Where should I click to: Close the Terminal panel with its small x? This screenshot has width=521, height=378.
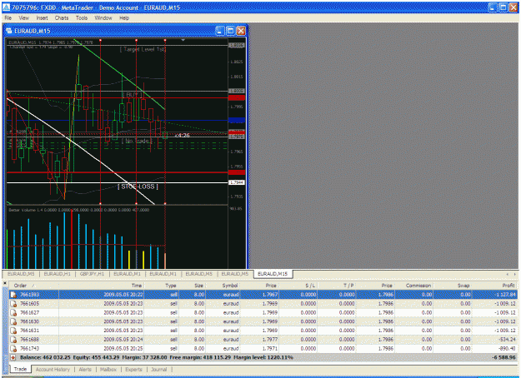5,283
